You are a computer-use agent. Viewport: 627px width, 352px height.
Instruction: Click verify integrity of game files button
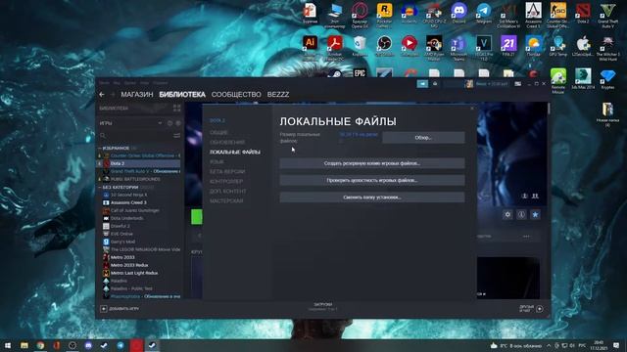(x=372, y=180)
